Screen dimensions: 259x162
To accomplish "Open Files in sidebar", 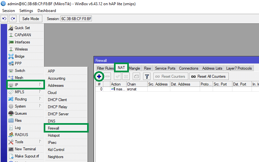I will pyautogui.click(x=26, y=120).
